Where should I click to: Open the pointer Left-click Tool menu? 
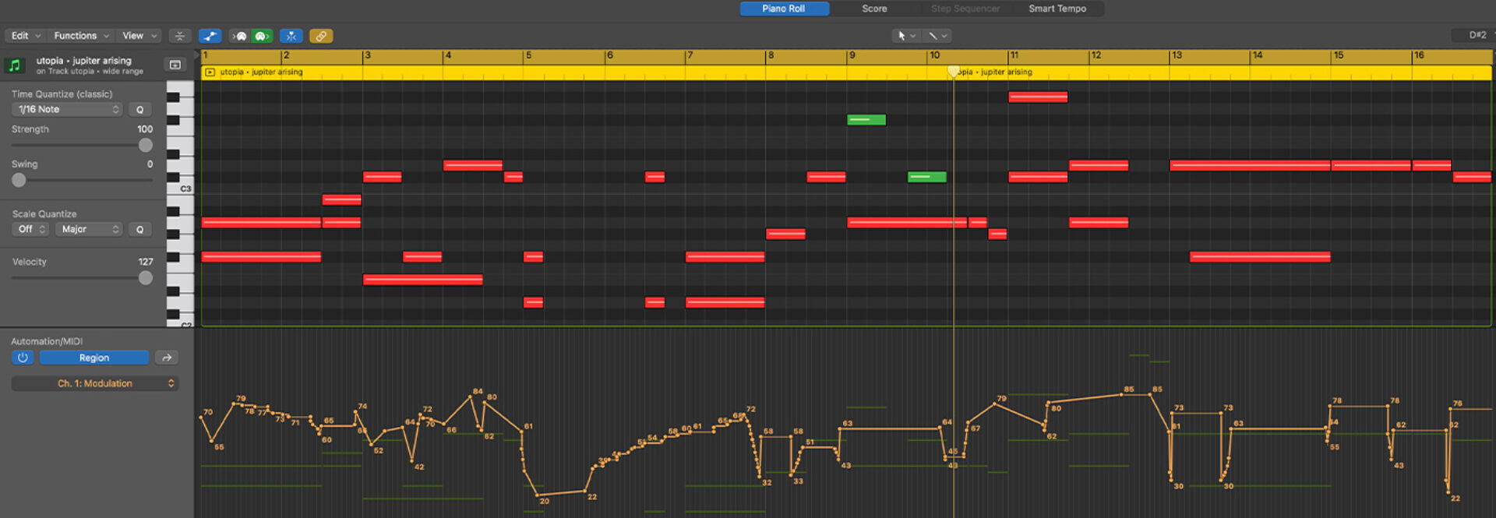tap(906, 36)
